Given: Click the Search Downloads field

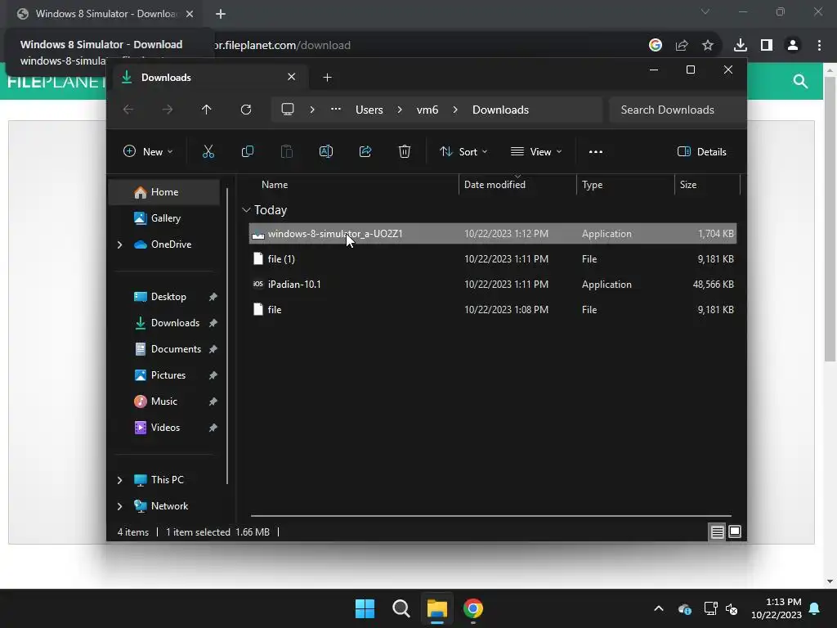Looking at the screenshot, I should (677, 110).
